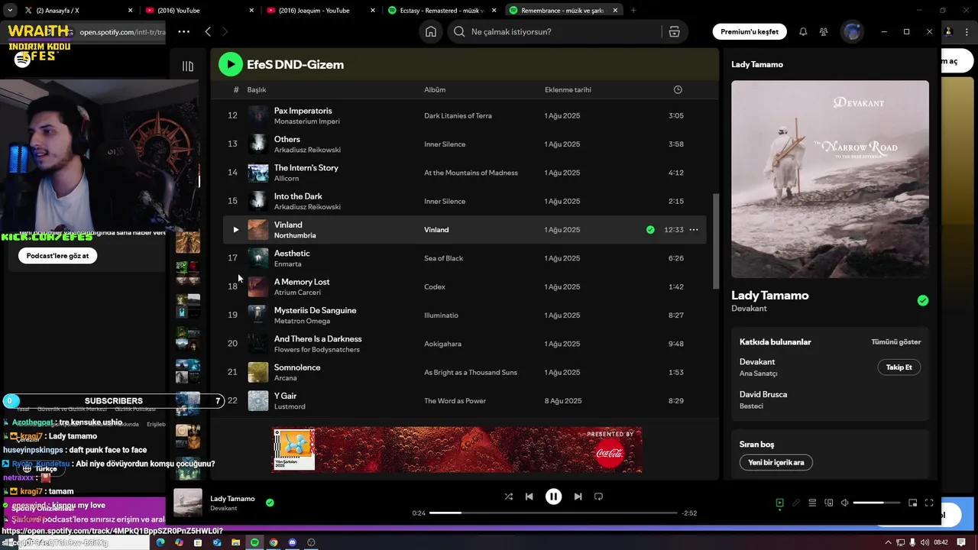This screenshot has height=550, width=978.
Task: Expand Your Library sidebar
Action: tap(188, 66)
